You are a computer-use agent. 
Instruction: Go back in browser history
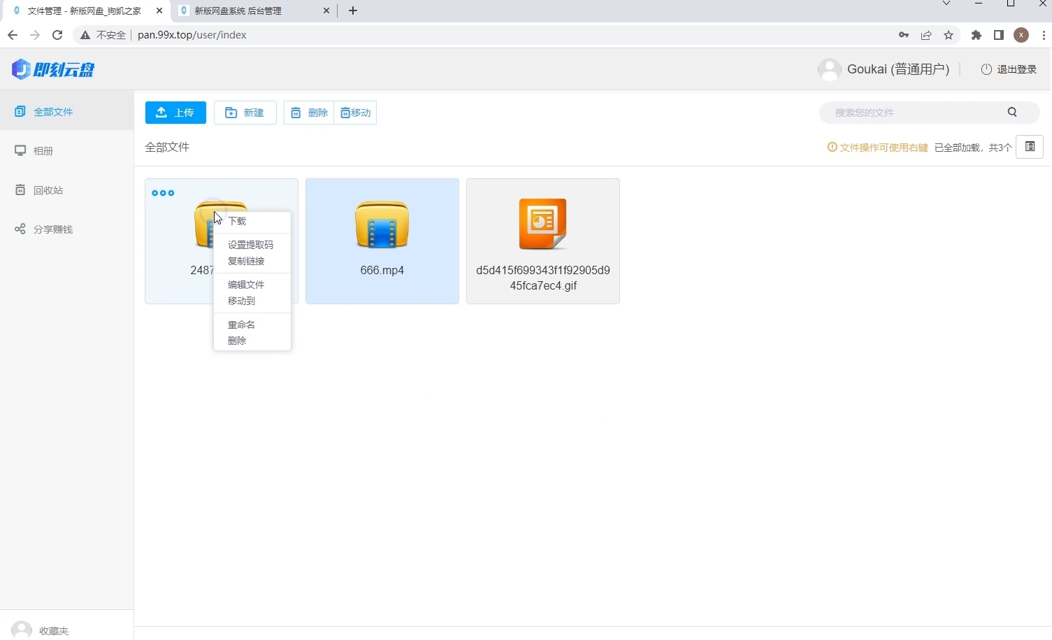tap(13, 35)
